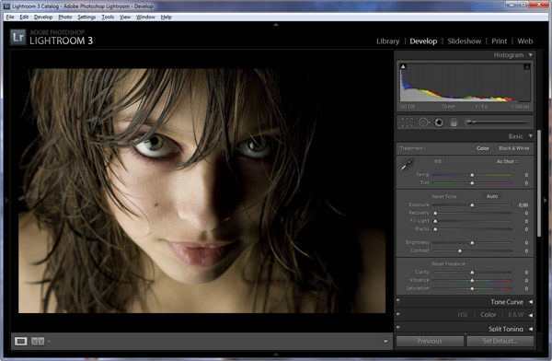
Task: Select the Graduated Filter tool
Action: [454, 122]
